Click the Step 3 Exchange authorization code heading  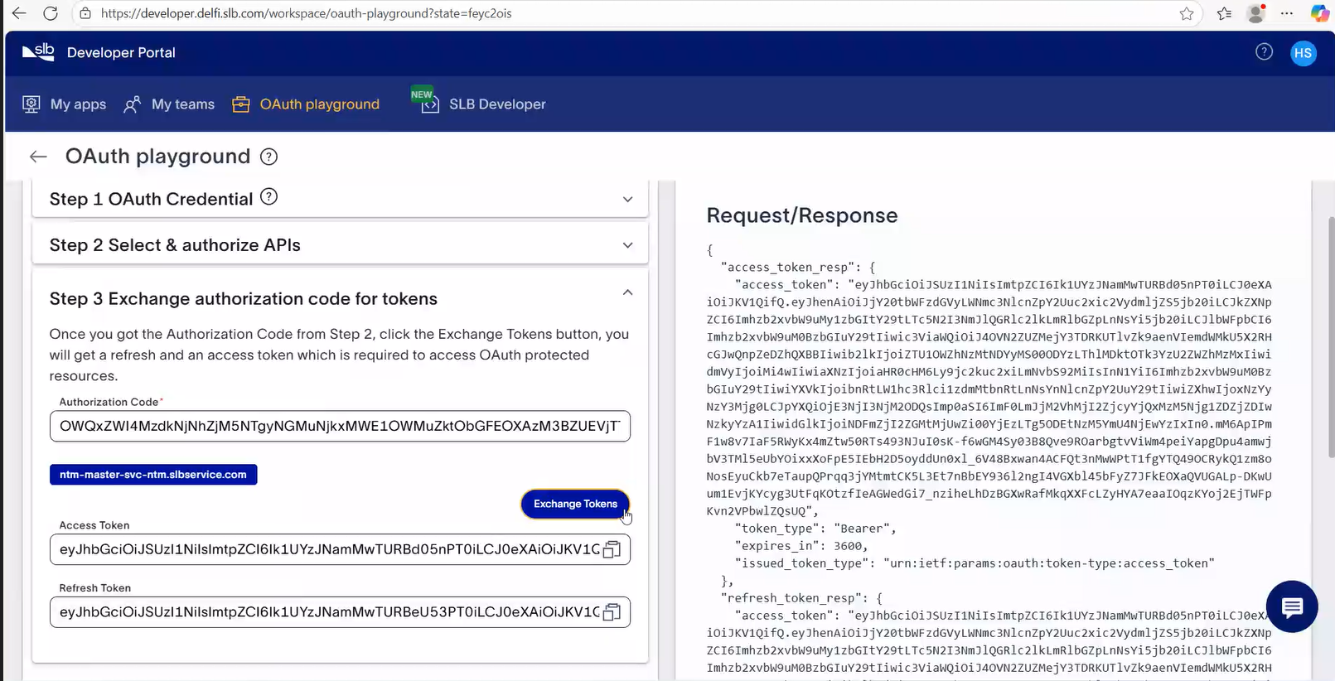[x=244, y=299]
